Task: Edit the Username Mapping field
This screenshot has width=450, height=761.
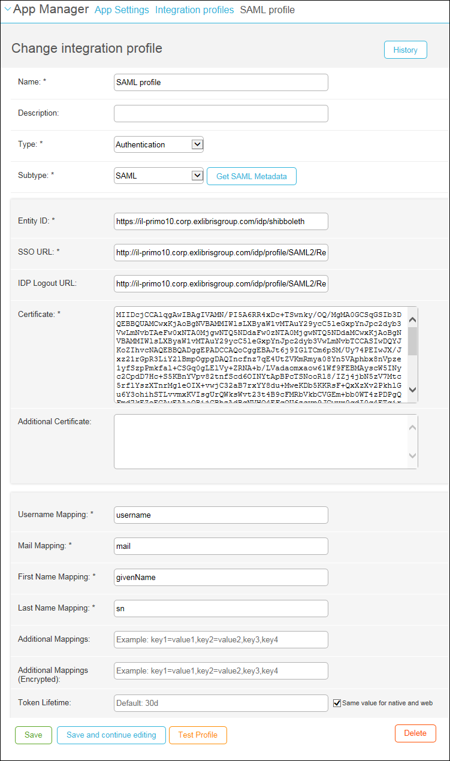Action: click(x=221, y=515)
